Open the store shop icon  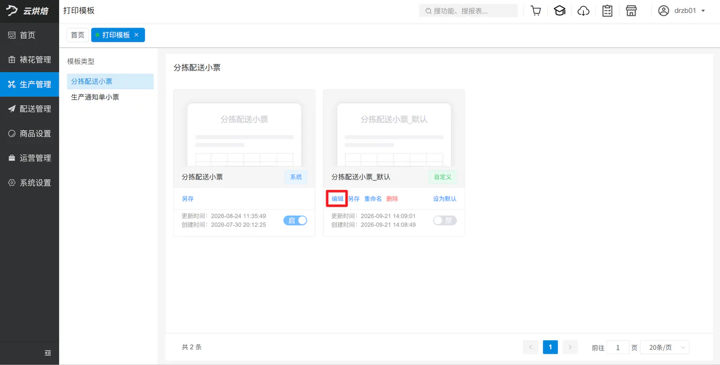(x=631, y=11)
